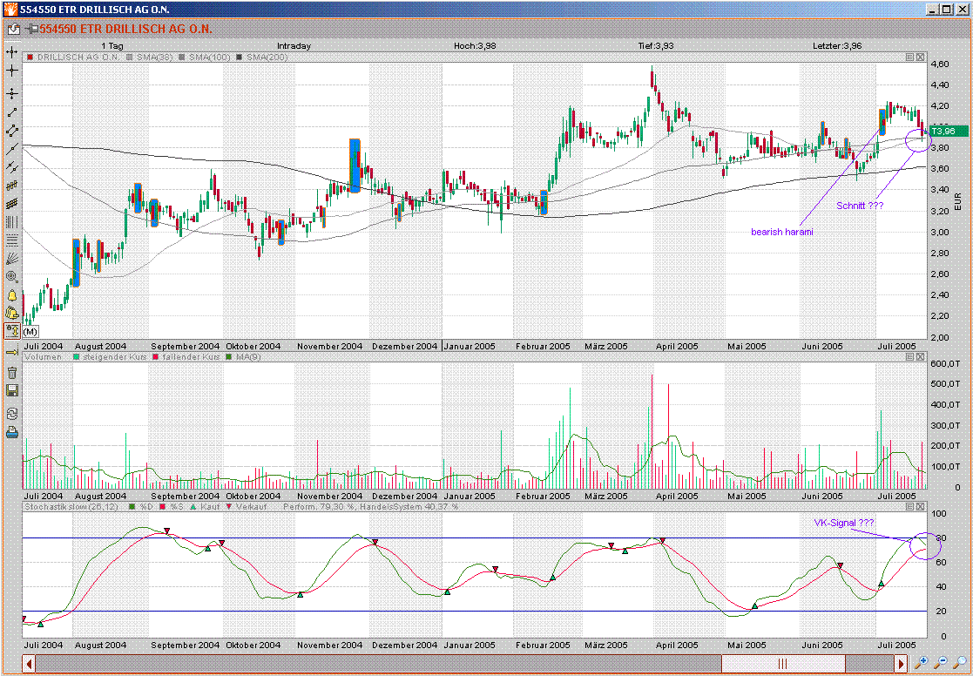This screenshot has height=676, width=973.
Task: Select the solid crosshair tool
Action: coord(12,71)
